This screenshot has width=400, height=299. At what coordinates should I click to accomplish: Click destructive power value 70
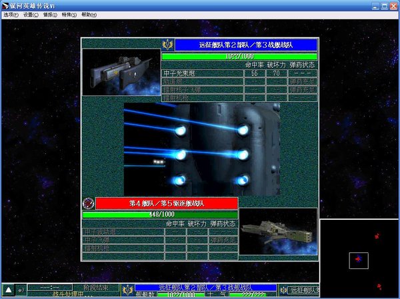tap(276, 73)
